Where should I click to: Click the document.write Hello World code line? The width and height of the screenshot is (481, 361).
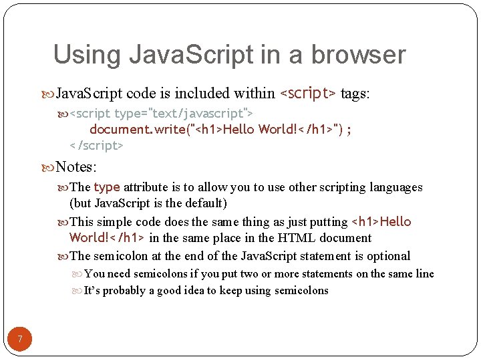pos(220,129)
